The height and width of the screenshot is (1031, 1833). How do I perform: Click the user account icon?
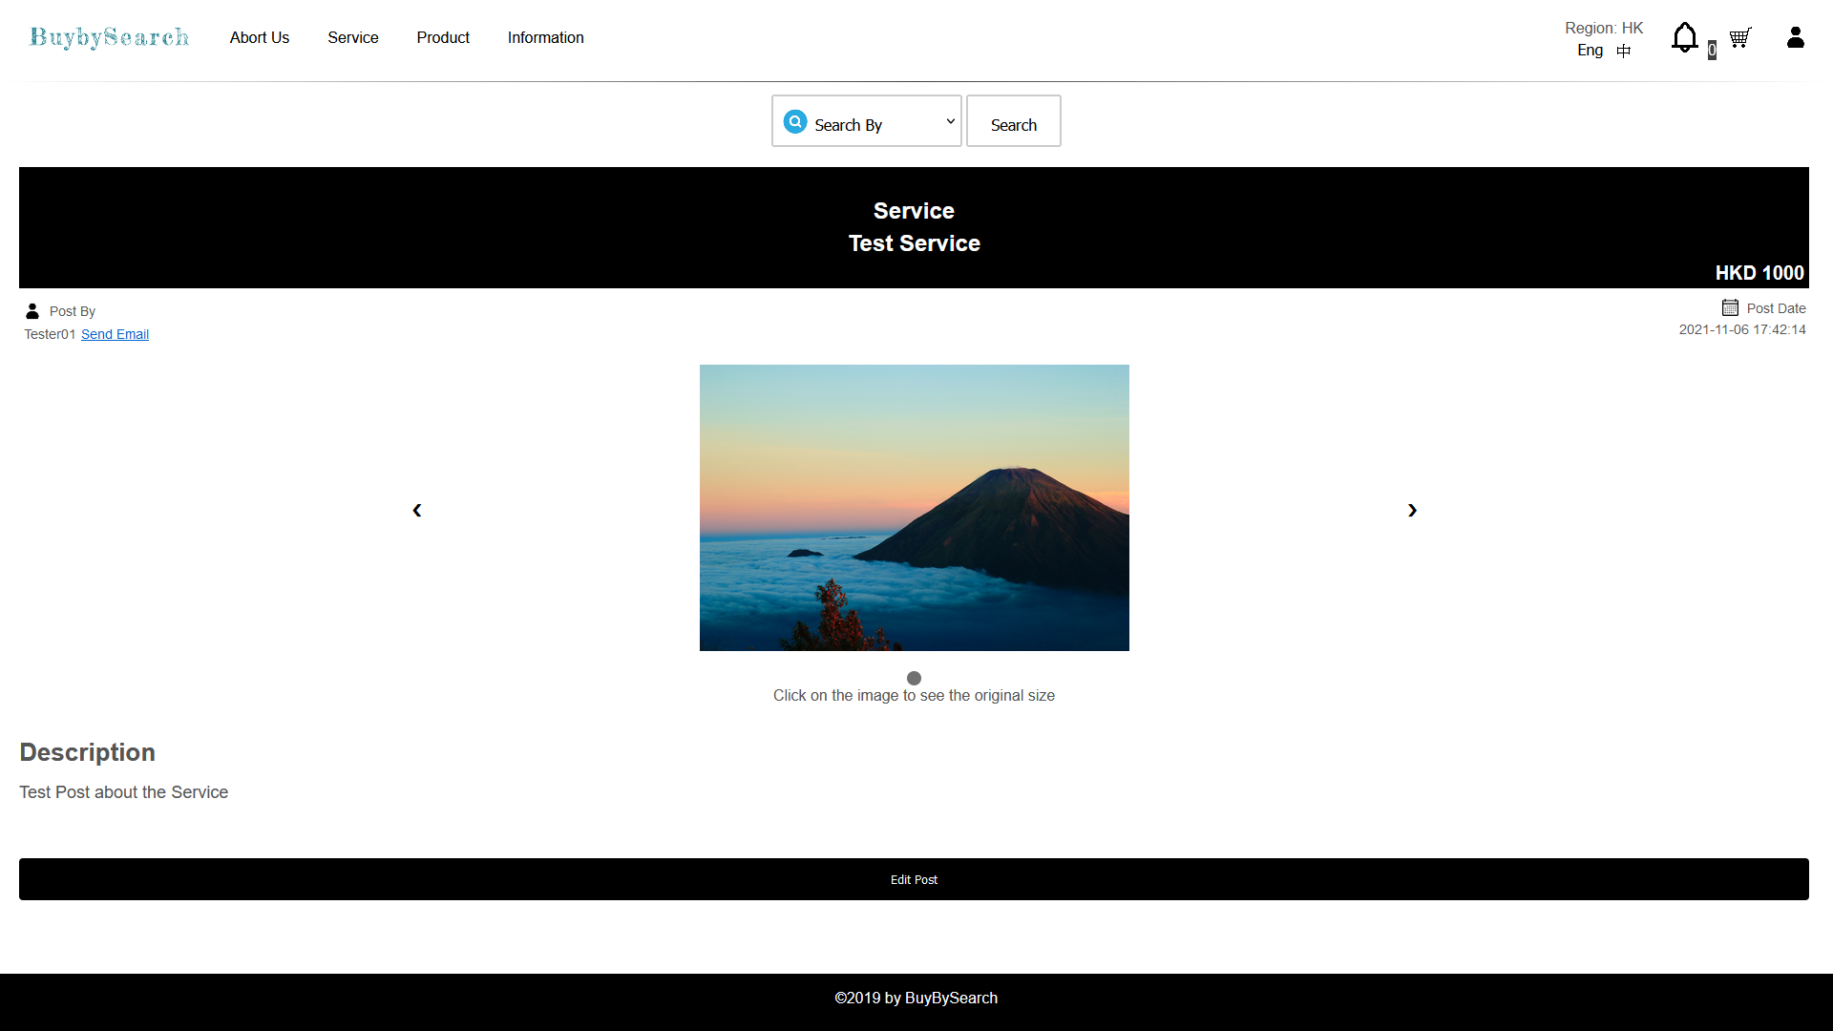1795,37
